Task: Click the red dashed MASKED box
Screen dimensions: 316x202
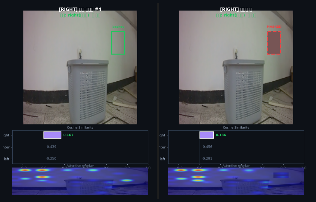Action: click(274, 43)
